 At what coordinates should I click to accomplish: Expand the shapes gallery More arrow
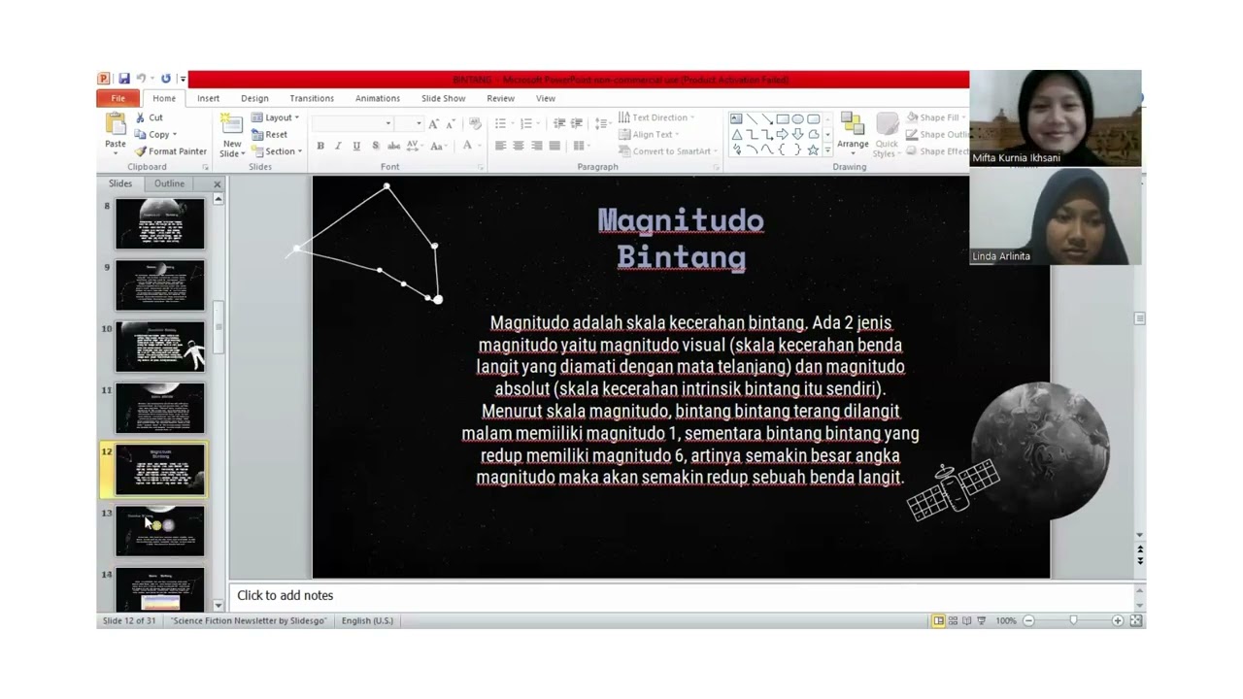click(x=827, y=150)
